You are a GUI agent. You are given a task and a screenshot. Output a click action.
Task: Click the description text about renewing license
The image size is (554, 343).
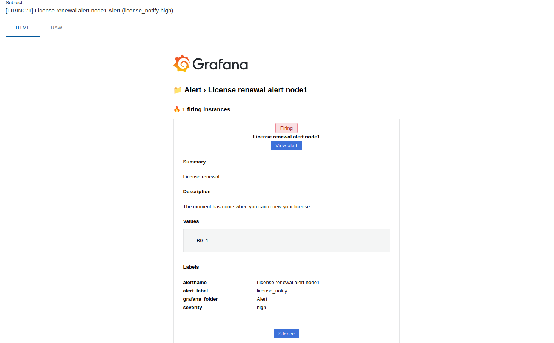click(246, 207)
